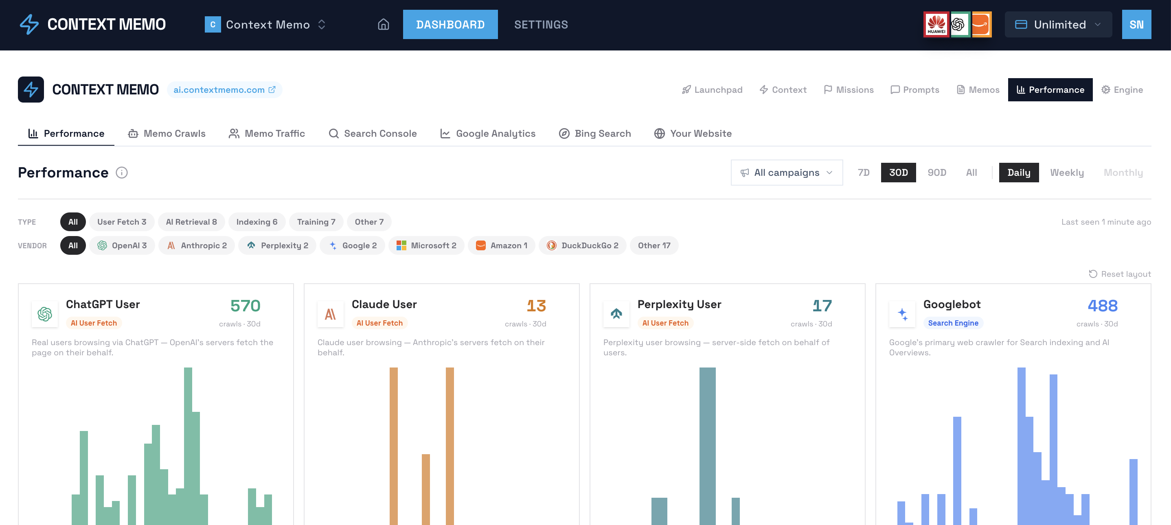
Task: Filter type by AI Retrieval 8
Action: pyautogui.click(x=191, y=222)
